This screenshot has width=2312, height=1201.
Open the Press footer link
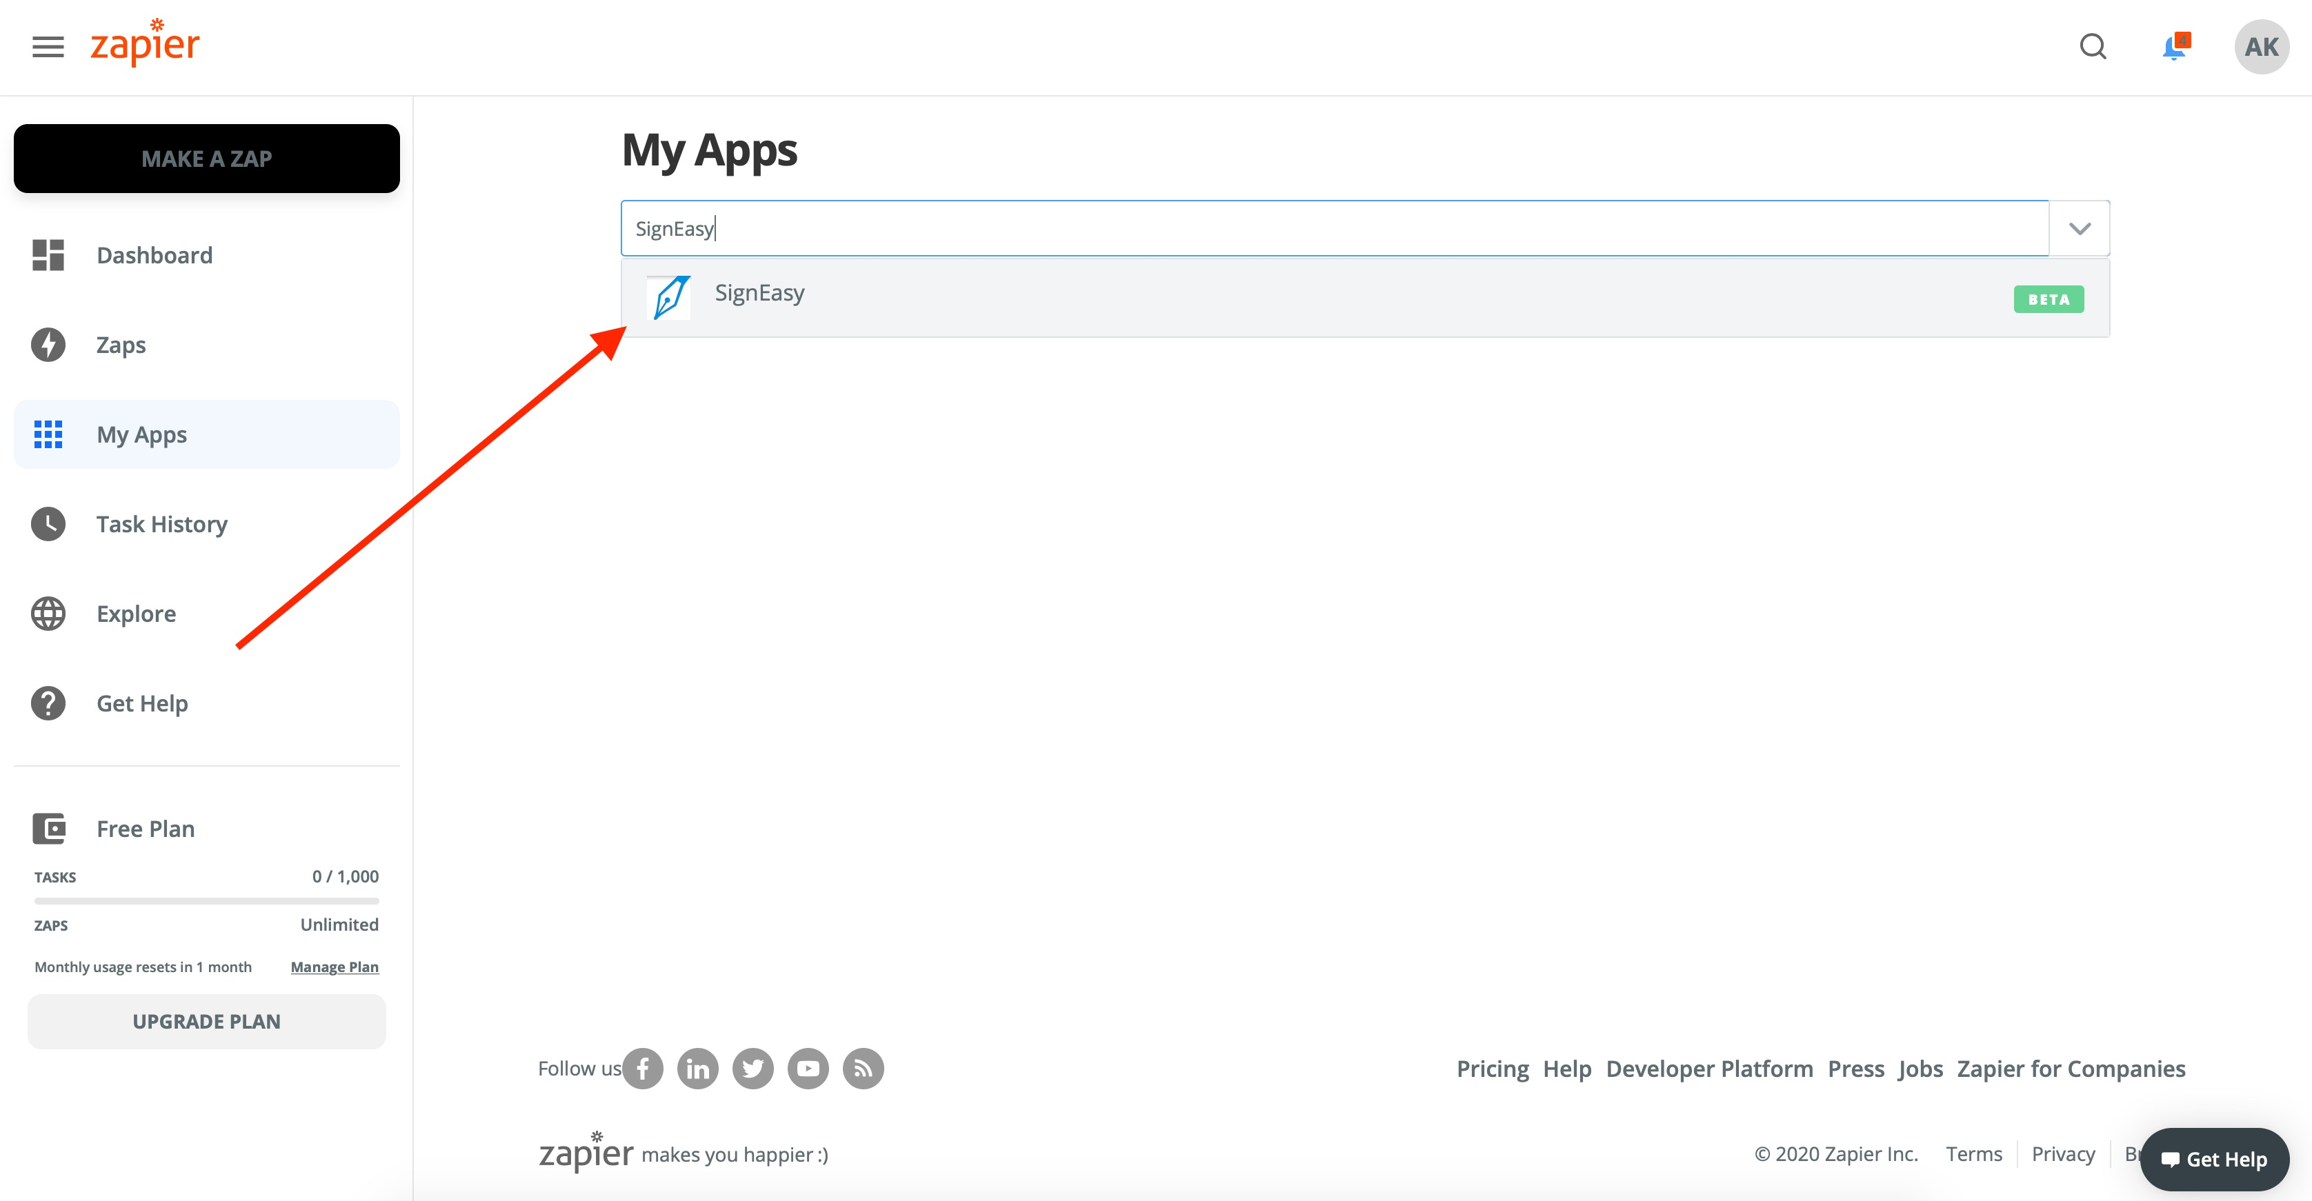[x=1856, y=1069]
